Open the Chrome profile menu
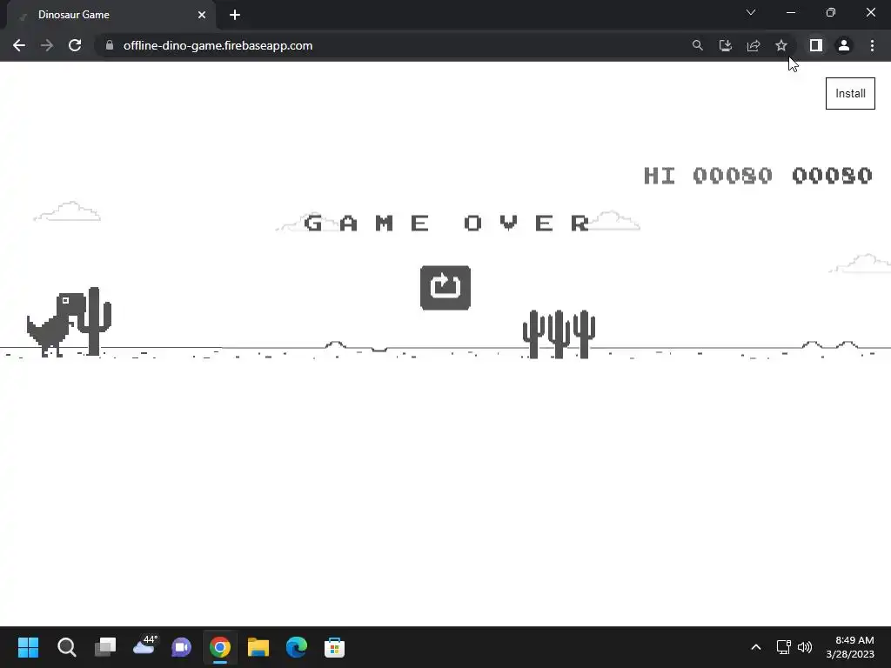891x668 pixels. coord(844,45)
